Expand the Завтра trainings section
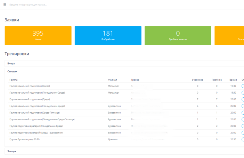The height and width of the screenshot is (158, 244). pyautogui.click(x=12, y=151)
